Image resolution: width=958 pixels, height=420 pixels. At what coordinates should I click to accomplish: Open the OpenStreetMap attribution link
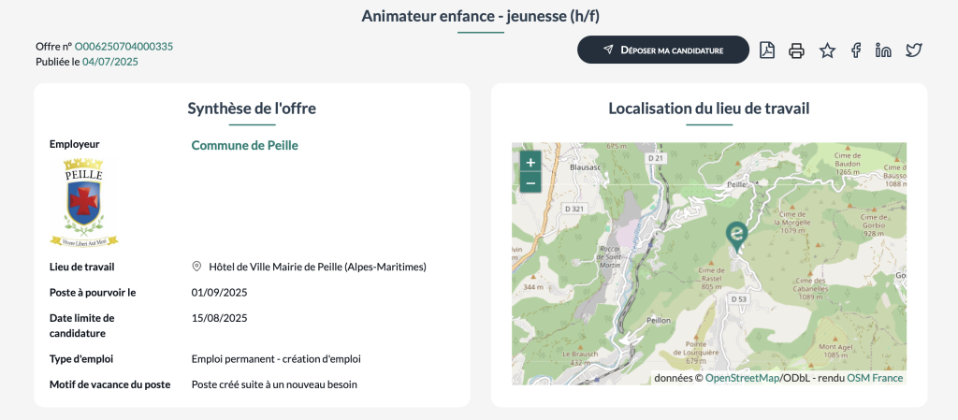(741, 378)
